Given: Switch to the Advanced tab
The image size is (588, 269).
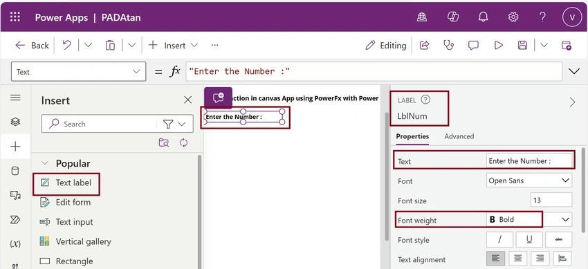Looking at the screenshot, I should coord(459,136).
